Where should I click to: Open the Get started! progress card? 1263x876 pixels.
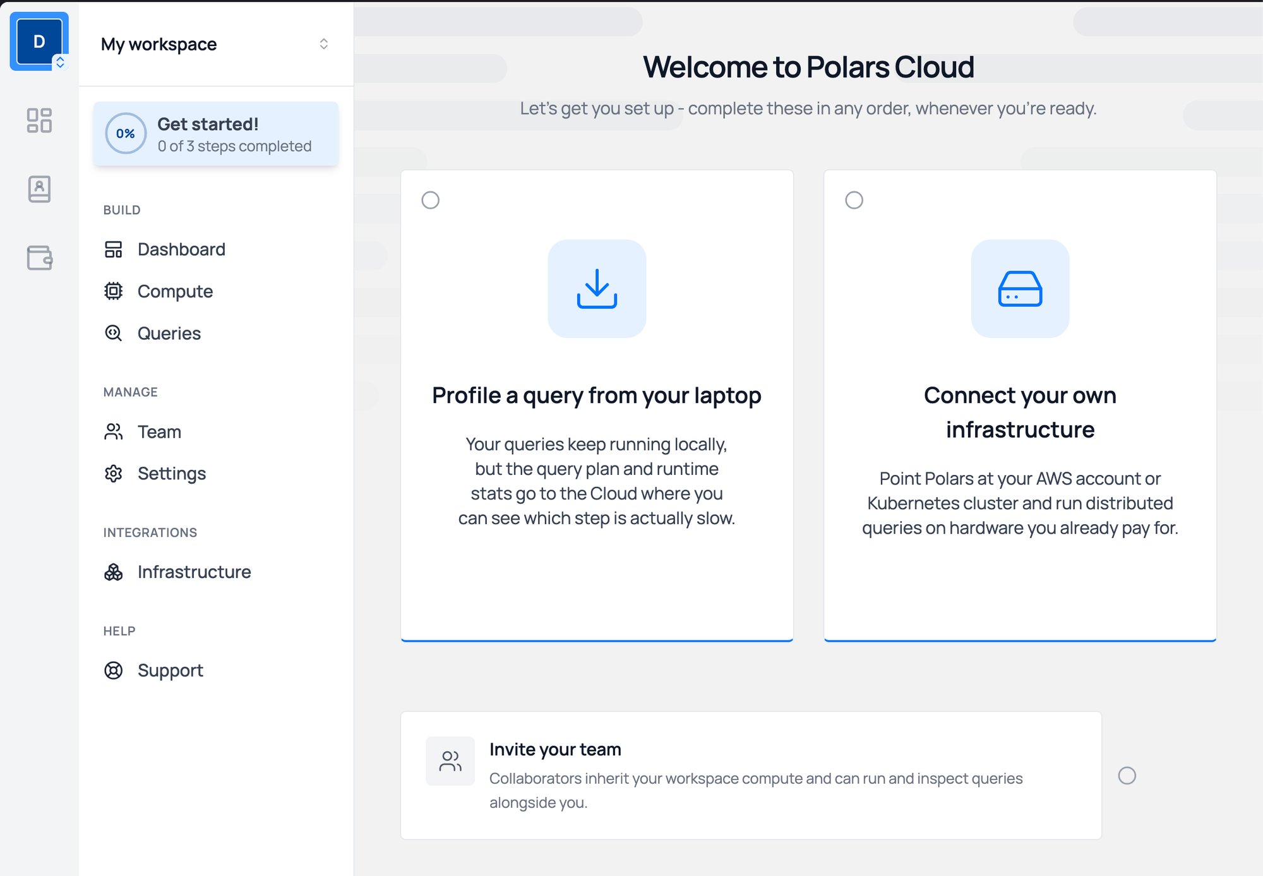tap(216, 134)
